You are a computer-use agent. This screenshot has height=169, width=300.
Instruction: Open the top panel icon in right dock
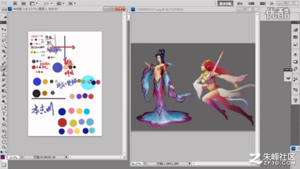[295, 30]
